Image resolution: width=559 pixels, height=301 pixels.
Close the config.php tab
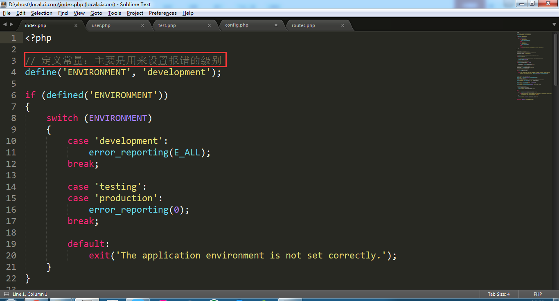click(276, 25)
